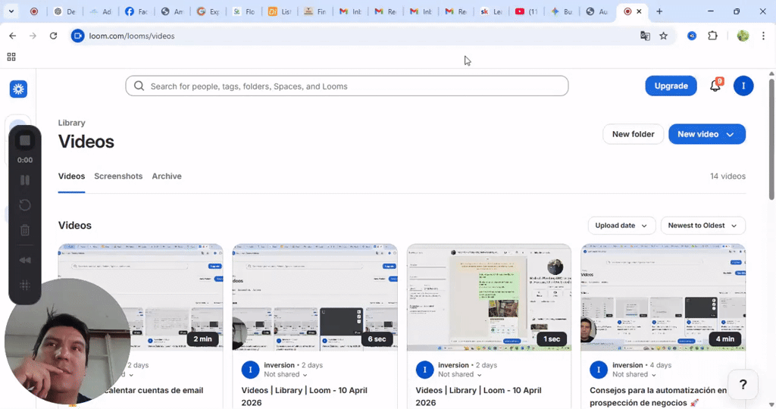The width and height of the screenshot is (776, 409).
Task: Click the site info icon in address bar
Action: click(x=78, y=36)
